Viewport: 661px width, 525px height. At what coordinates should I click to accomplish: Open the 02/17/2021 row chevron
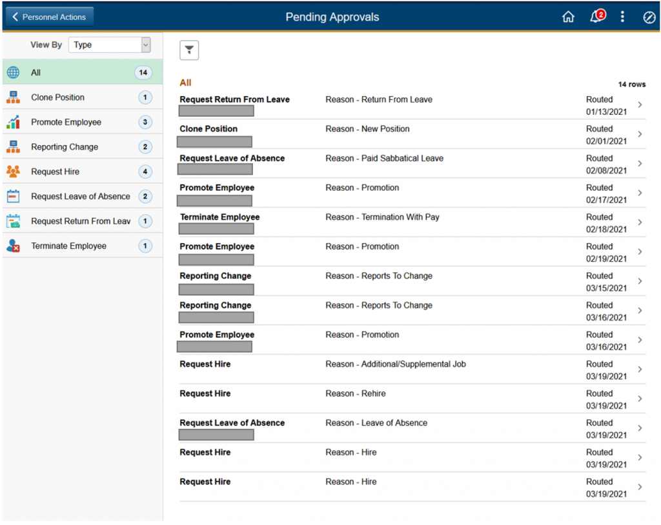pos(640,193)
